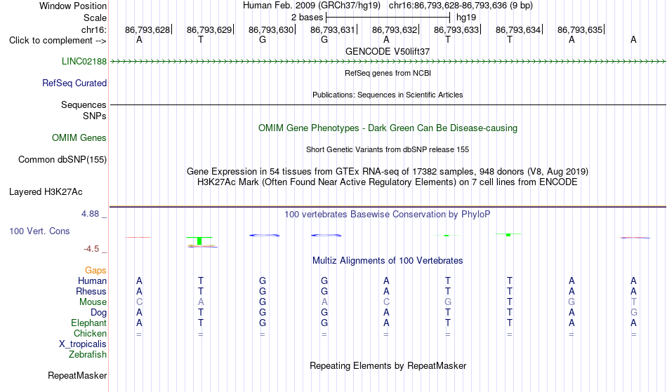Click 'Multiz Alignments of 100 Vertebrates' title
The image size is (667, 392).
388,260
